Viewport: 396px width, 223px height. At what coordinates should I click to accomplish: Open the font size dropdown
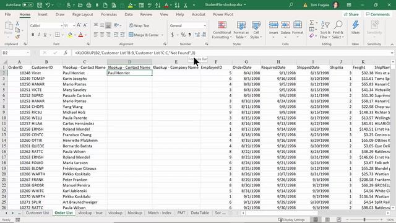[x=74, y=25]
